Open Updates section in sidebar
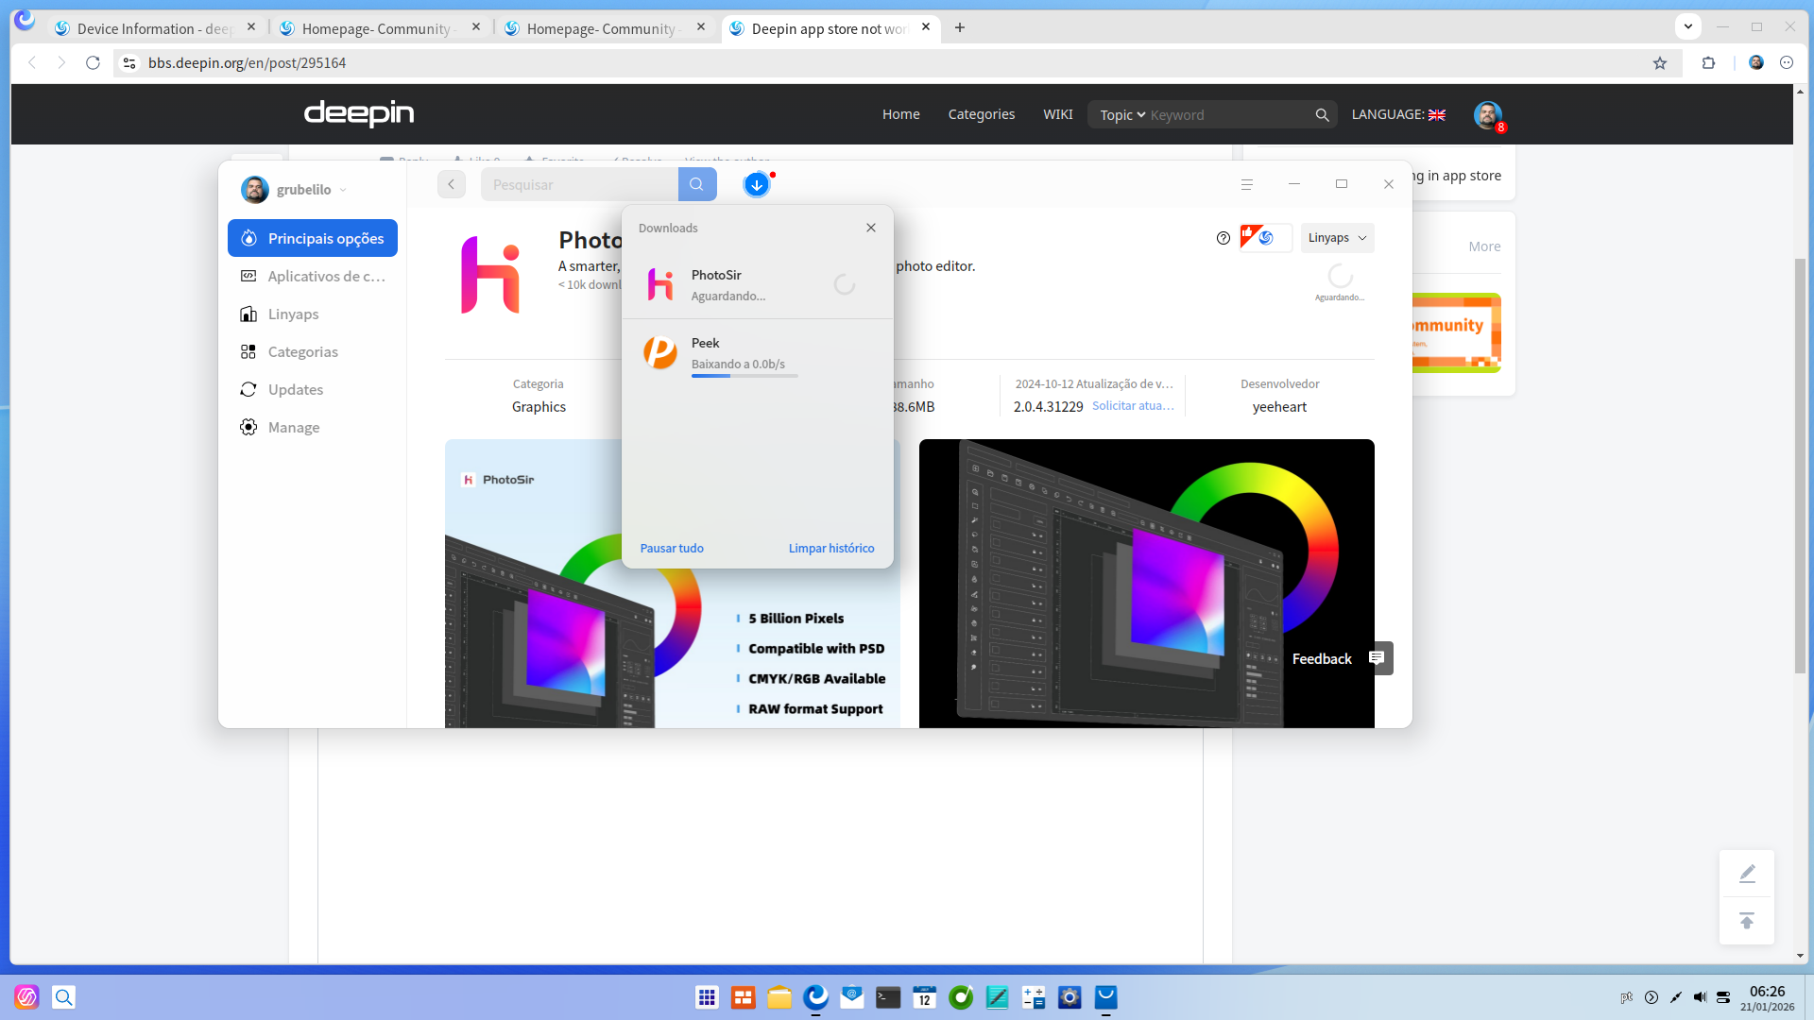This screenshot has height=1020, width=1814. [295, 389]
